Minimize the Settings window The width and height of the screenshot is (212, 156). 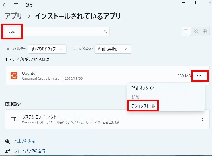click(184, 3)
